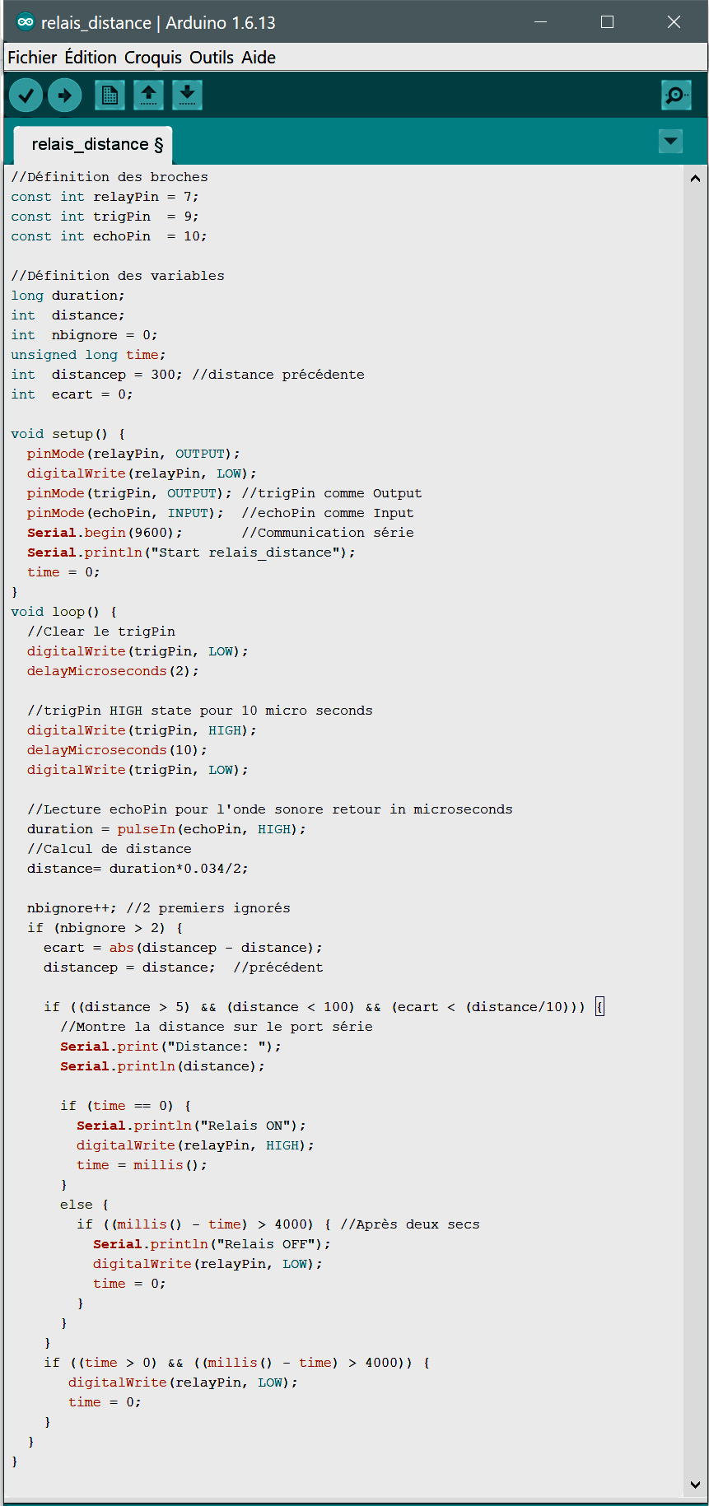Create a new sketch with the New icon
This screenshot has width=709, height=1506.
click(110, 96)
